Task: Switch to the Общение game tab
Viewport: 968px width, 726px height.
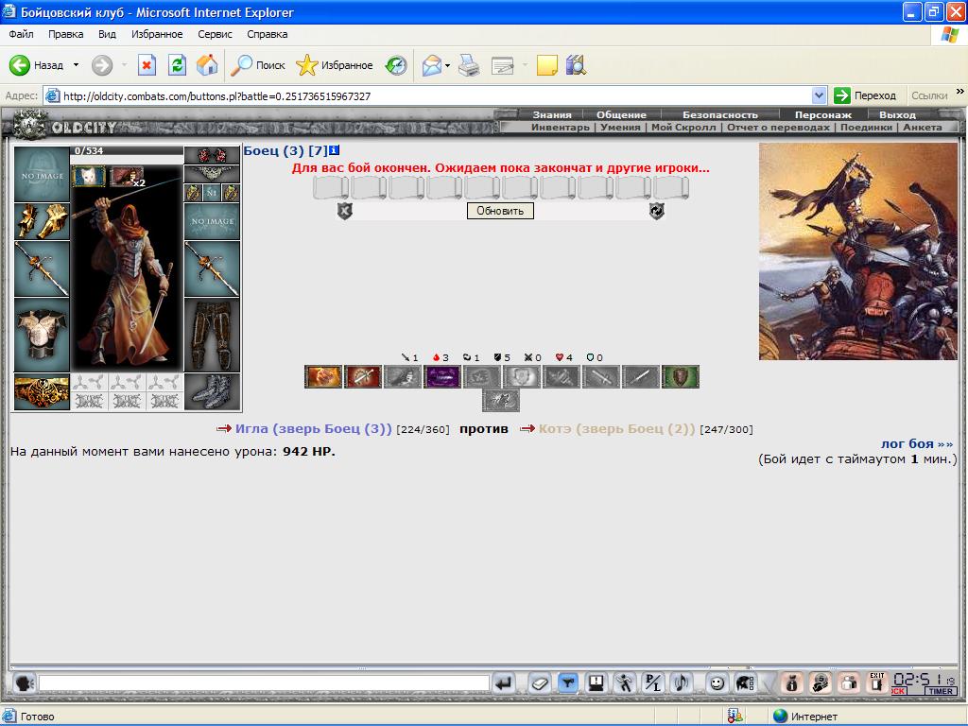Action: (621, 114)
